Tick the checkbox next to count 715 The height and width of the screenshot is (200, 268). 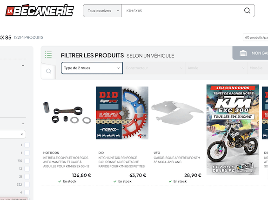pos(27,161)
